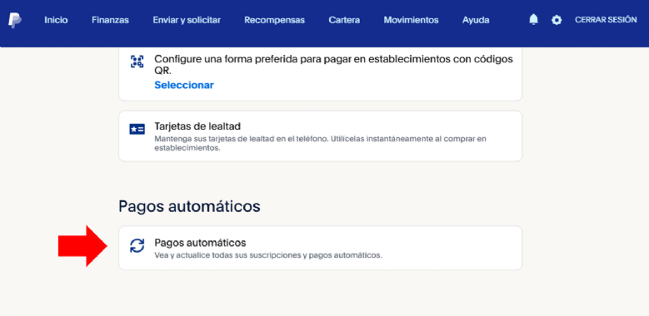
Task: Open the Ayuda menu
Action: [476, 20]
